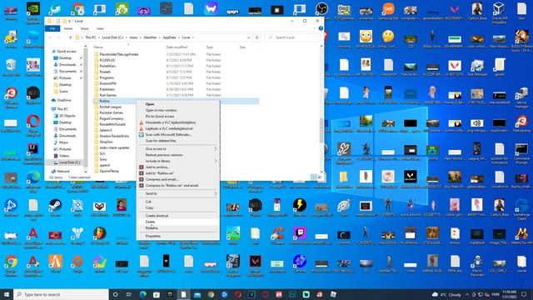The image size is (533, 300).
Task: Open the Windows Start menu
Action: 7,294
